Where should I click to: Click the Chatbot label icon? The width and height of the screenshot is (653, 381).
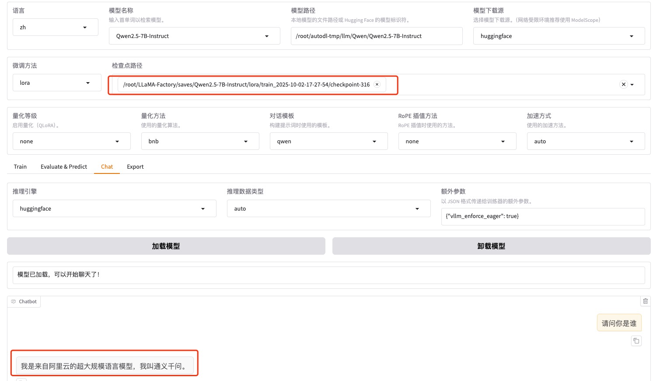click(14, 301)
